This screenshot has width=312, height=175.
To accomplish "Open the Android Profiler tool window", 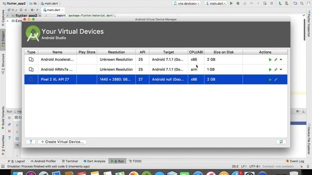I will coord(43,161).
